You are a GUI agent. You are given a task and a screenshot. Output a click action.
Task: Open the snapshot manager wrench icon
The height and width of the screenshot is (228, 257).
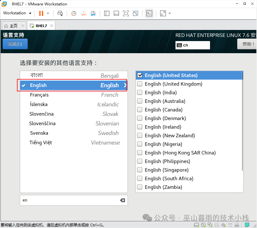click(93, 13)
